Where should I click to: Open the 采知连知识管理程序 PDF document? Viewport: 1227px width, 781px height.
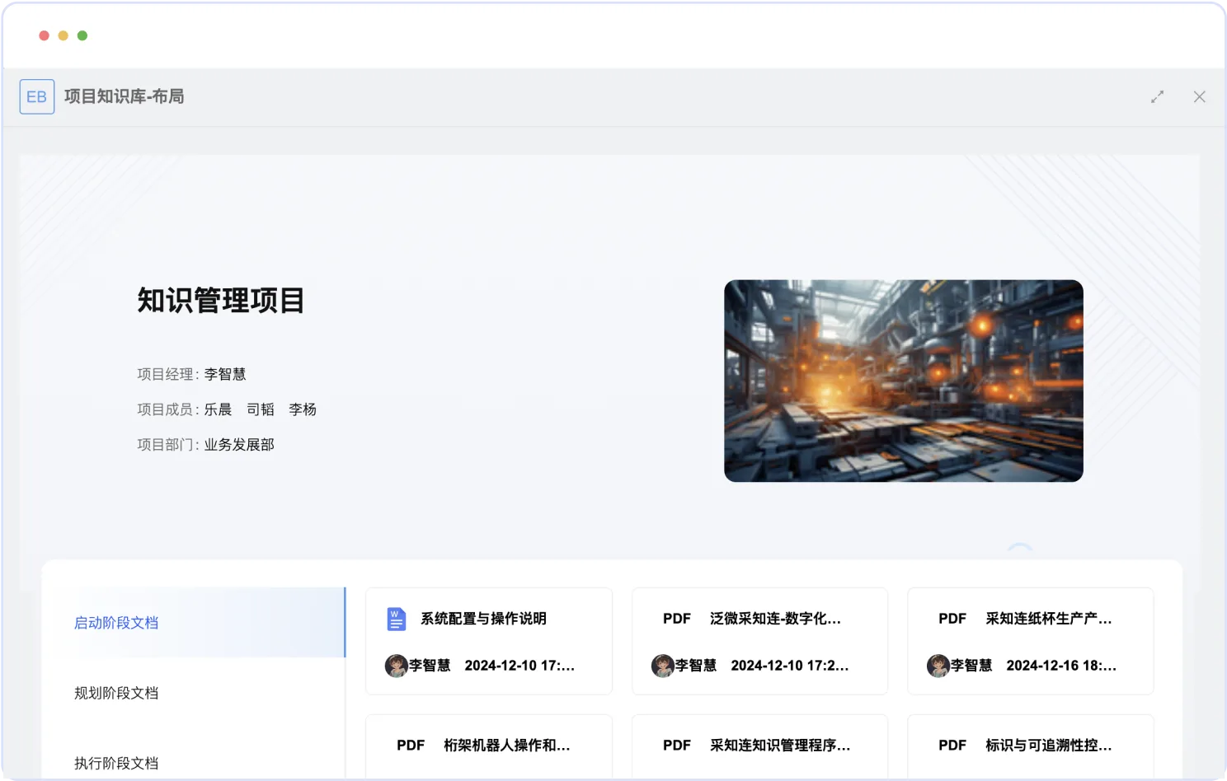click(x=780, y=746)
